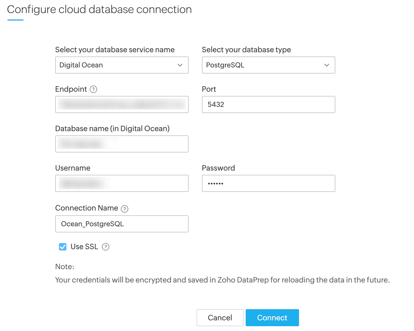Click into the Username field

click(122, 183)
